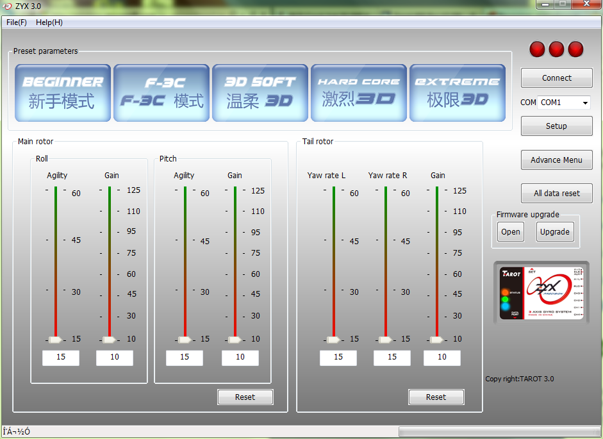Image resolution: width=603 pixels, height=439 pixels.
Task: Apply the Extreme 3D preset
Action: 458,93
